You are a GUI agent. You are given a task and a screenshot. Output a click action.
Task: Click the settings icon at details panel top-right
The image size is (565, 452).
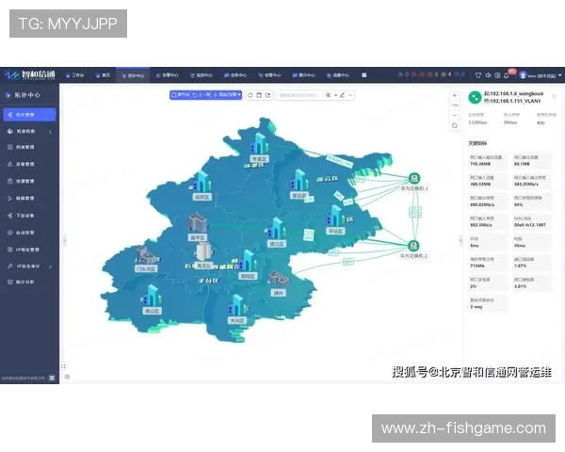click(x=555, y=97)
